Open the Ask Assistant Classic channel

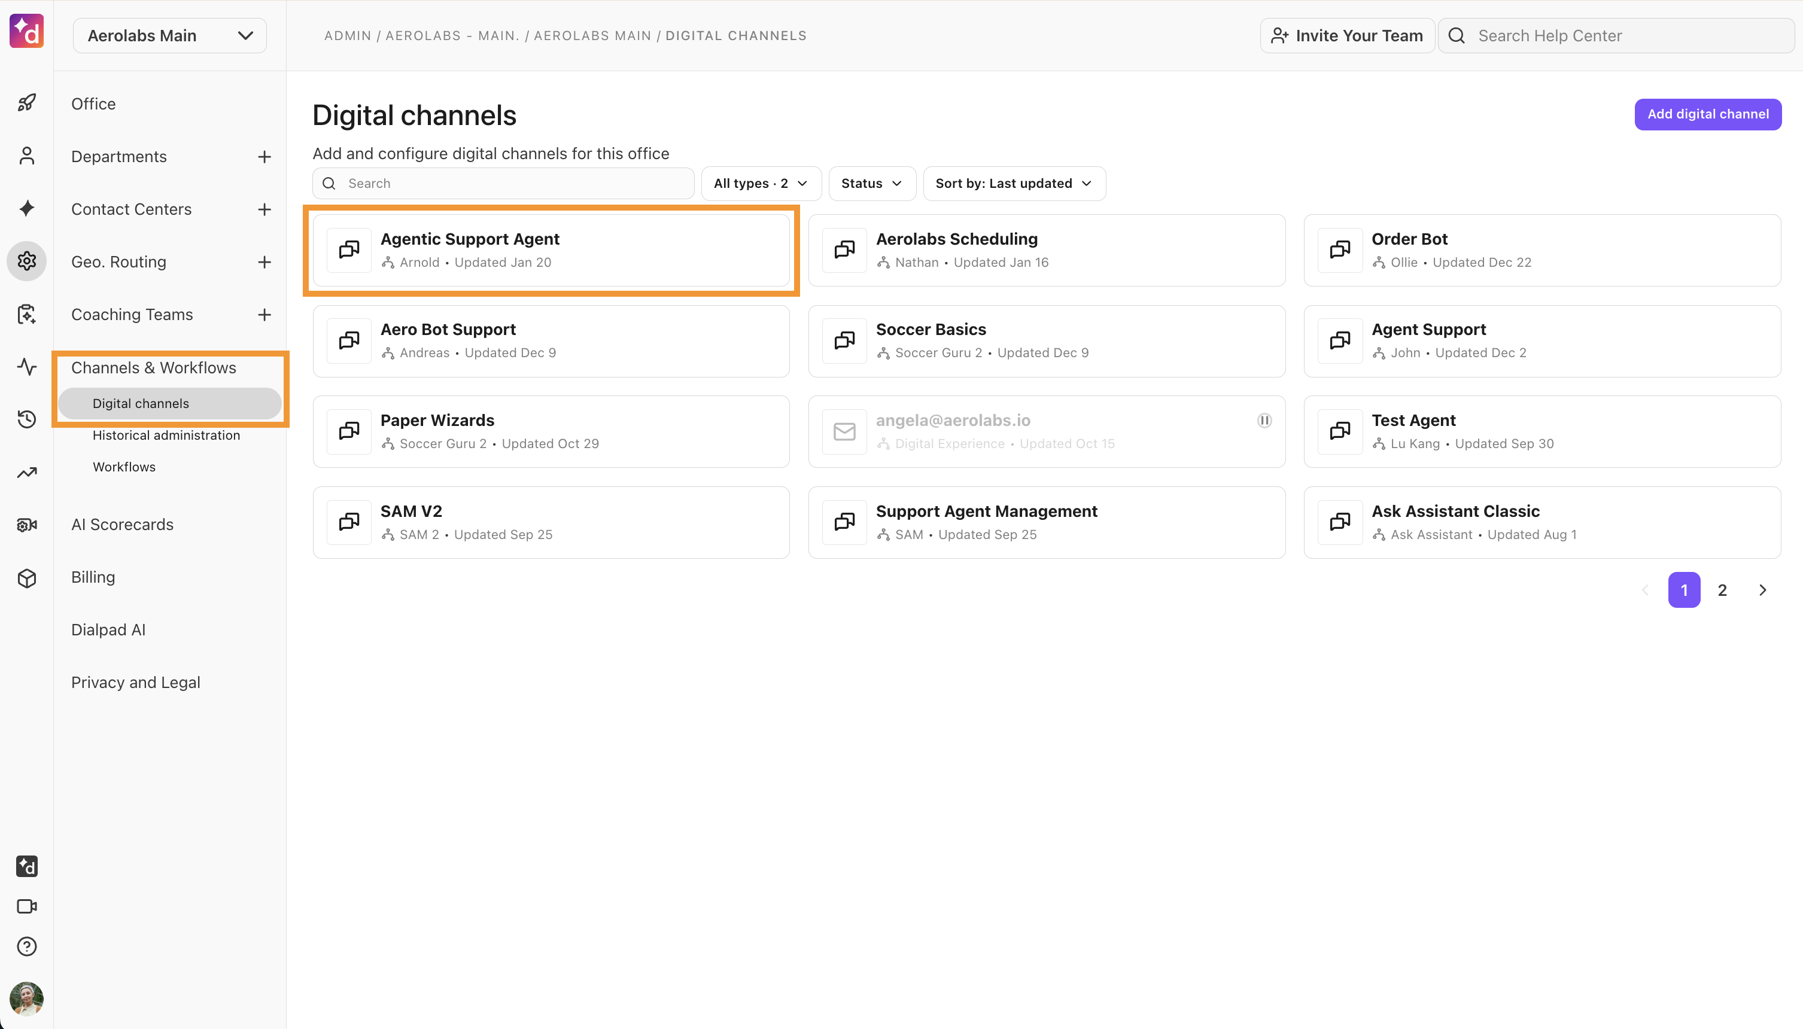pos(1542,523)
